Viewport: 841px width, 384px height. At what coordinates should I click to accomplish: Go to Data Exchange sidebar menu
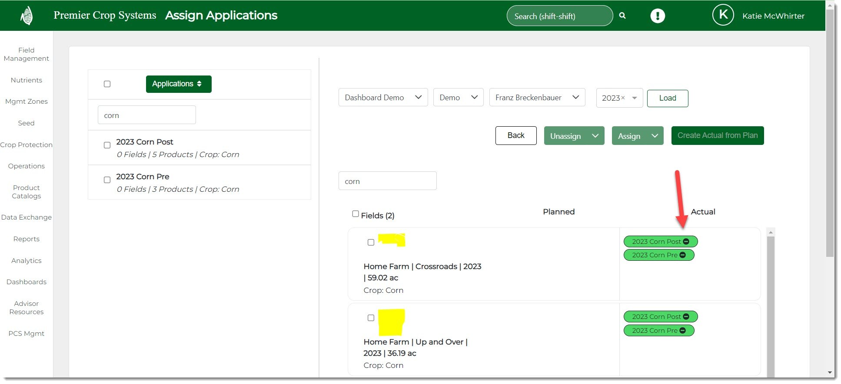point(26,217)
